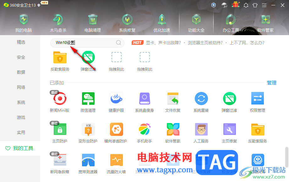
Task: Click the blue shield lightning icon
Action: click(214, 5)
